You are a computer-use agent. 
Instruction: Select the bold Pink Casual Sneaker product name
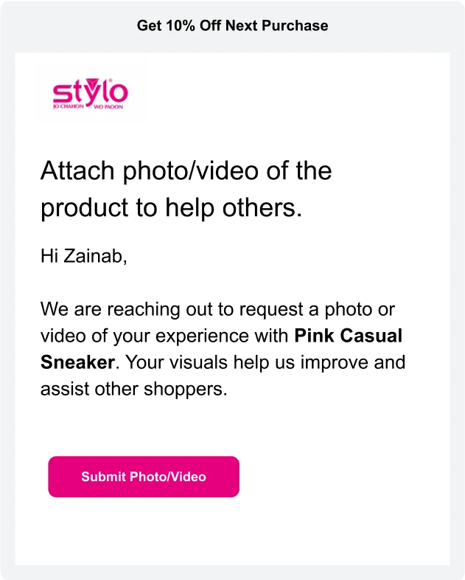pos(348,336)
